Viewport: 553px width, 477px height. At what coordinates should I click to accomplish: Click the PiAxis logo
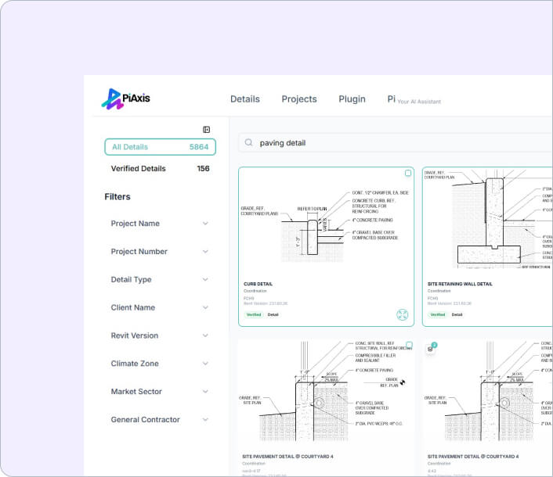[125, 99]
